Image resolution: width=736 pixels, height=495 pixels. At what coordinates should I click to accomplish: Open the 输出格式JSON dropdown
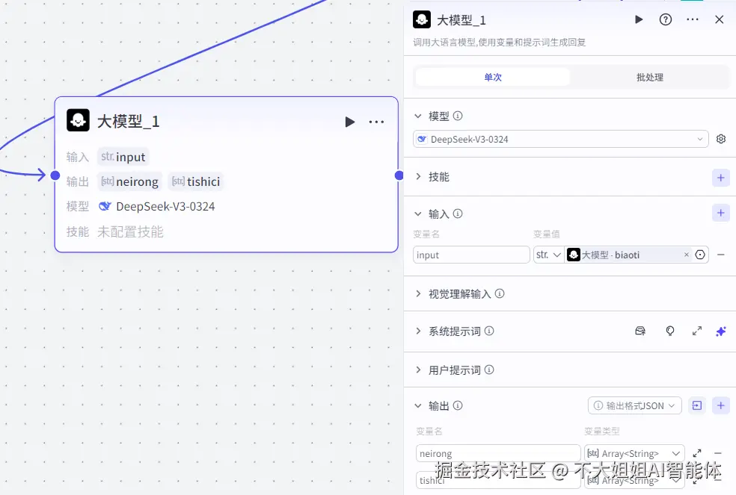[x=634, y=405]
